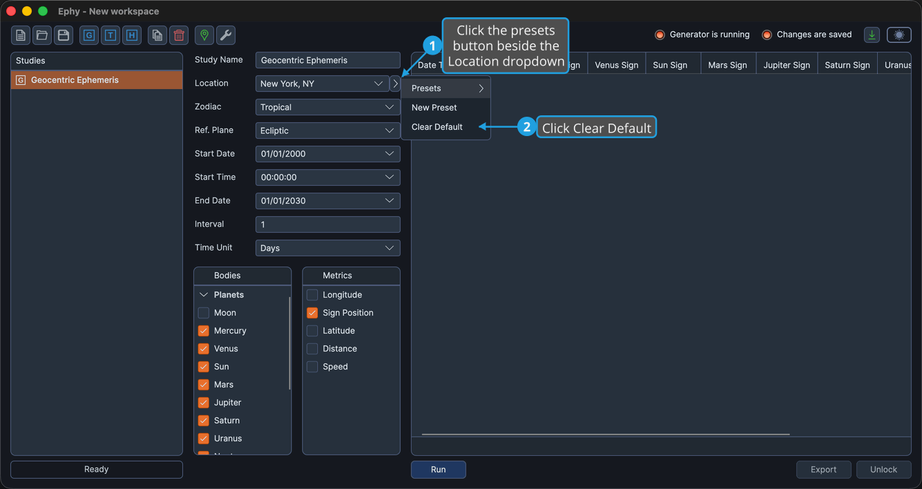Add a new T study

pyautogui.click(x=111, y=35)
